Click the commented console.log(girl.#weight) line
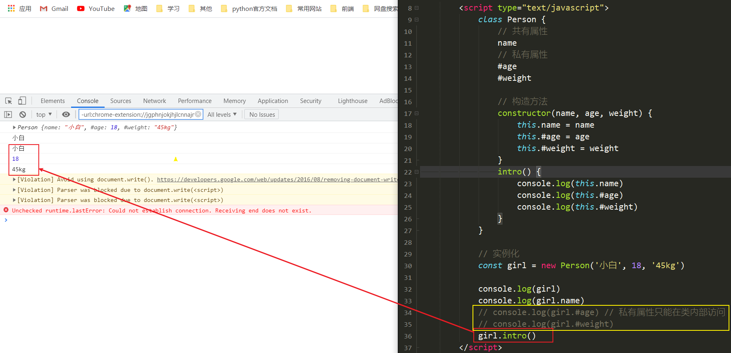731x353 pixels. tap(546, 324)
